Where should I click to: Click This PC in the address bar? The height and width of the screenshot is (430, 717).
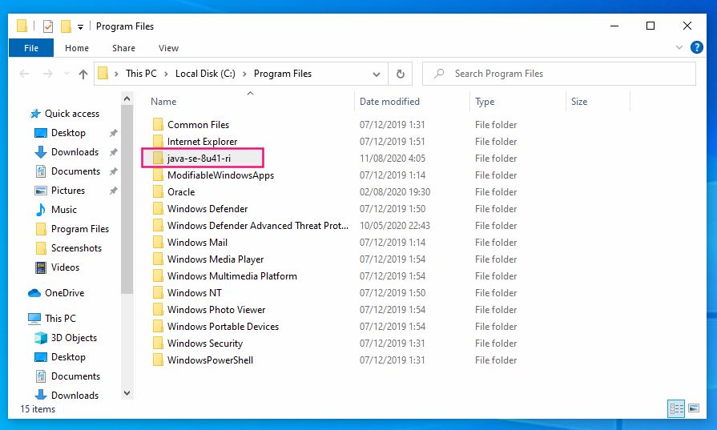click(141, 74)
